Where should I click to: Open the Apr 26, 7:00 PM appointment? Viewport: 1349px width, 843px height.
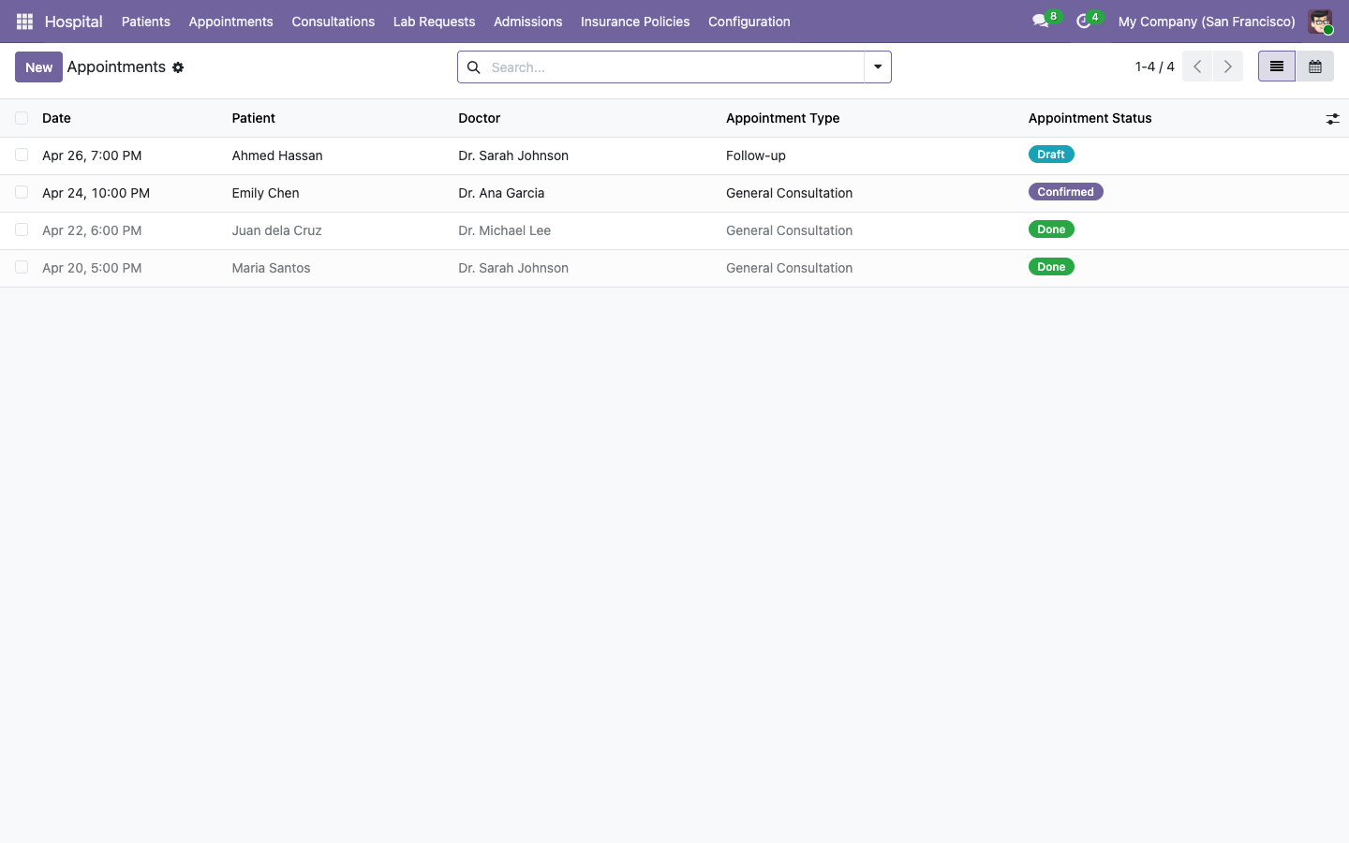(x=92, y=155)
